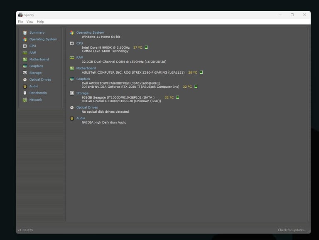Click the Operating System sidebar icon
Screen dimensions: 319x240
[25, 40]
